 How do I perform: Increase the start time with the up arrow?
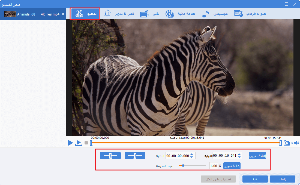tap(192, 154)
